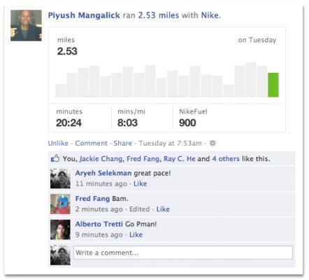Like Aryeh Selekman's comment
The width and height of the screenshot is (309, 280).
tap(140, 183)
